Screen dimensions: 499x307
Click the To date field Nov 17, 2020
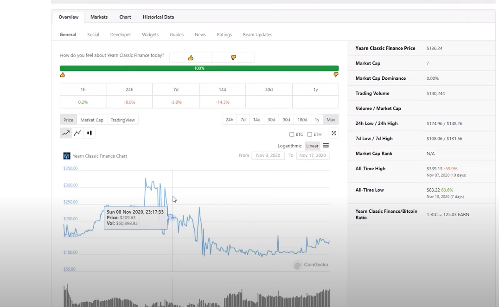point(313,155)
